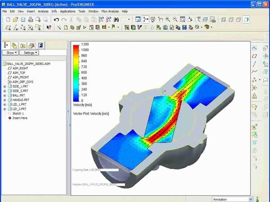Click the What's This help cursor icon
Image resolution: width=270 pixels, height=202 pixels.
pyautogui.click(x=49, y=27)
